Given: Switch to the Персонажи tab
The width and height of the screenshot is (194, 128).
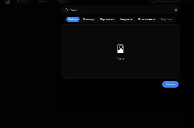Looking at the screenshot, I should click(x=107, y=19).
